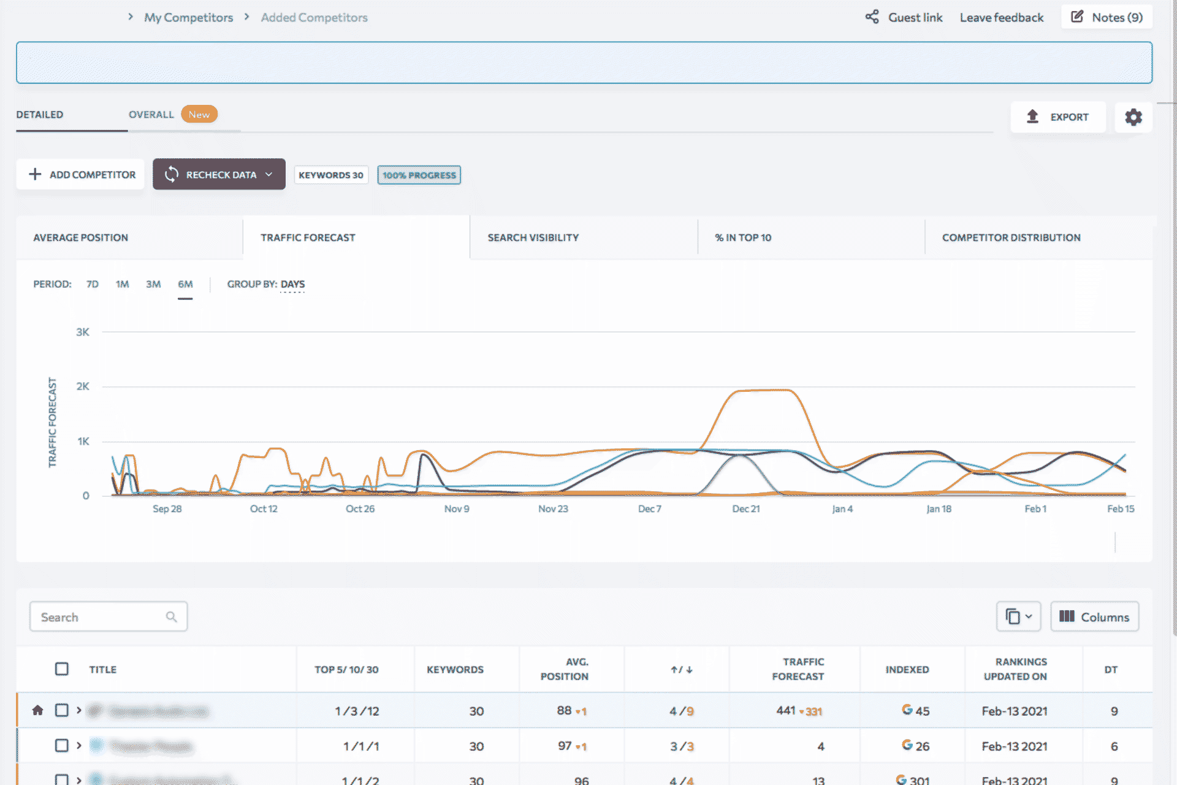Toggle the select-all checkbox in table header
This screenshot has width=1177, height=785.
tap(62, 668)
